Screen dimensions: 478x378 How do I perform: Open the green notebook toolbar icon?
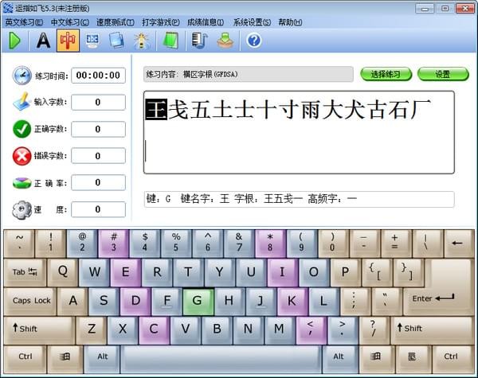(170, 41)
